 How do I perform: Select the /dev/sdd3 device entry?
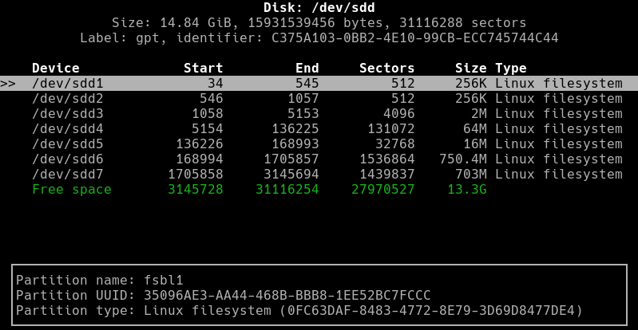(x=68, y=114)
